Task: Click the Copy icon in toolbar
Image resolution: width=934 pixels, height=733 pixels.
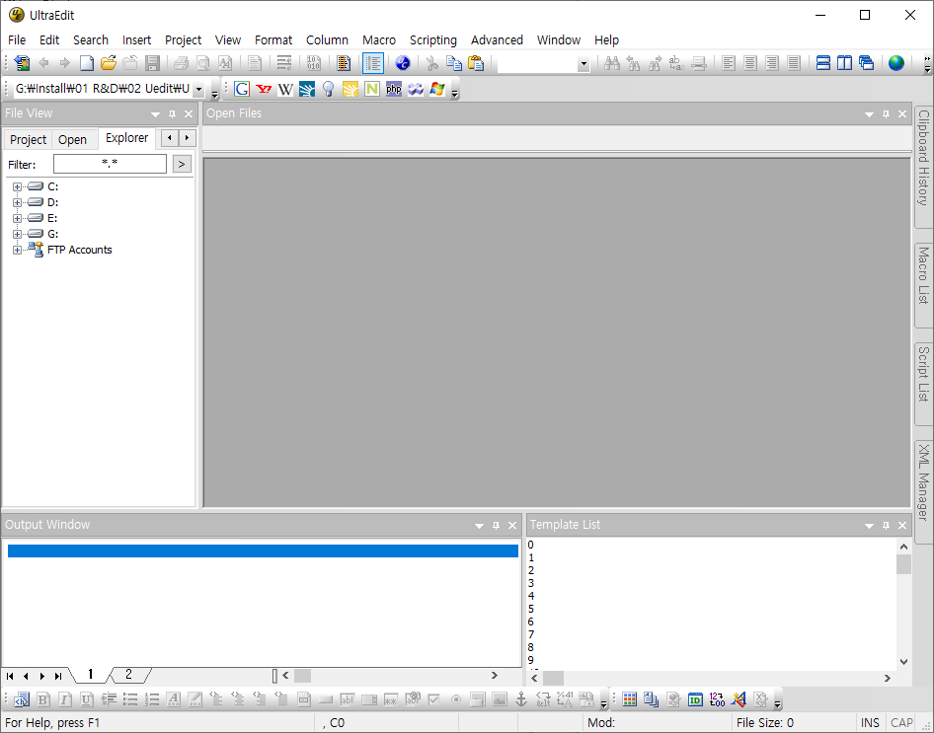Action: [x=454, y=63]
